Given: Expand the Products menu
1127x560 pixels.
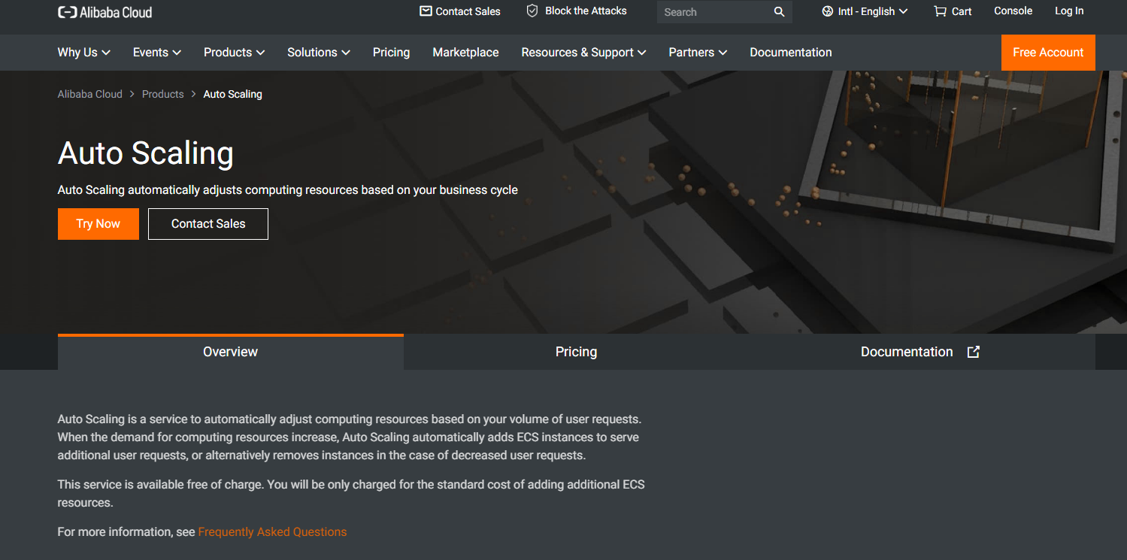Looking at the screenshot, I should point(235,53).
